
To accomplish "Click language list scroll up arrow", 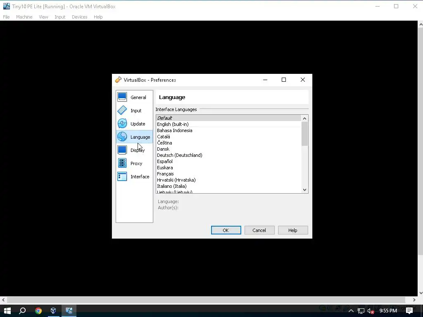I will pos(304,118).
